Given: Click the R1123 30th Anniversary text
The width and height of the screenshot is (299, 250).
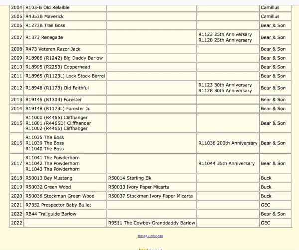Looking at the screenshot, I should point(225,85).
